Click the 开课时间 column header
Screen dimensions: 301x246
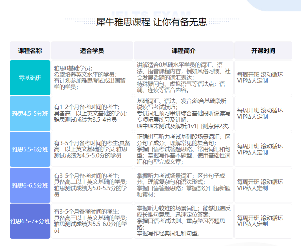[263, 50]
